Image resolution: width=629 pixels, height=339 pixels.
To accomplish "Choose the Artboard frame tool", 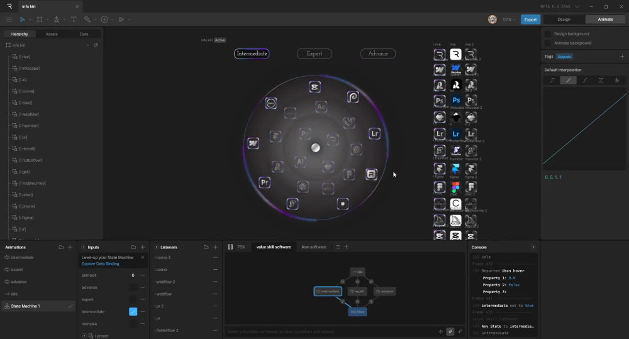I will [39, 19].
